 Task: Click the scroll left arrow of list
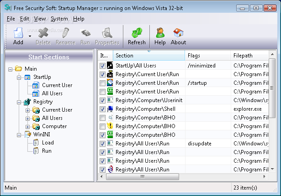101,177
